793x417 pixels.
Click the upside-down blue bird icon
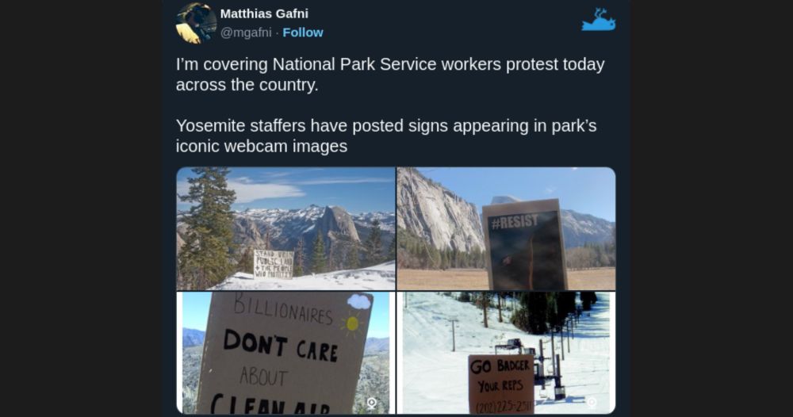pos(598,20)
